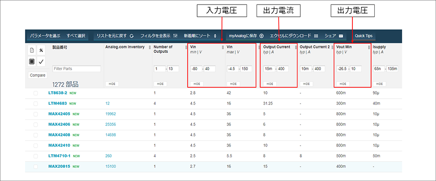The height and width of the screenshot is (181, 436).
Task: Grab the Number of Outputs column handle
Action: pos(186,47)
